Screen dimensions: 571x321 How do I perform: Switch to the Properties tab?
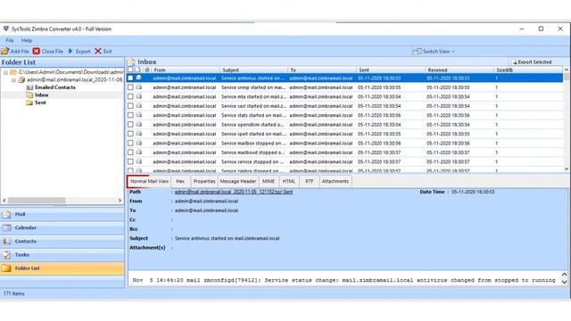click(x=204, y=181)
